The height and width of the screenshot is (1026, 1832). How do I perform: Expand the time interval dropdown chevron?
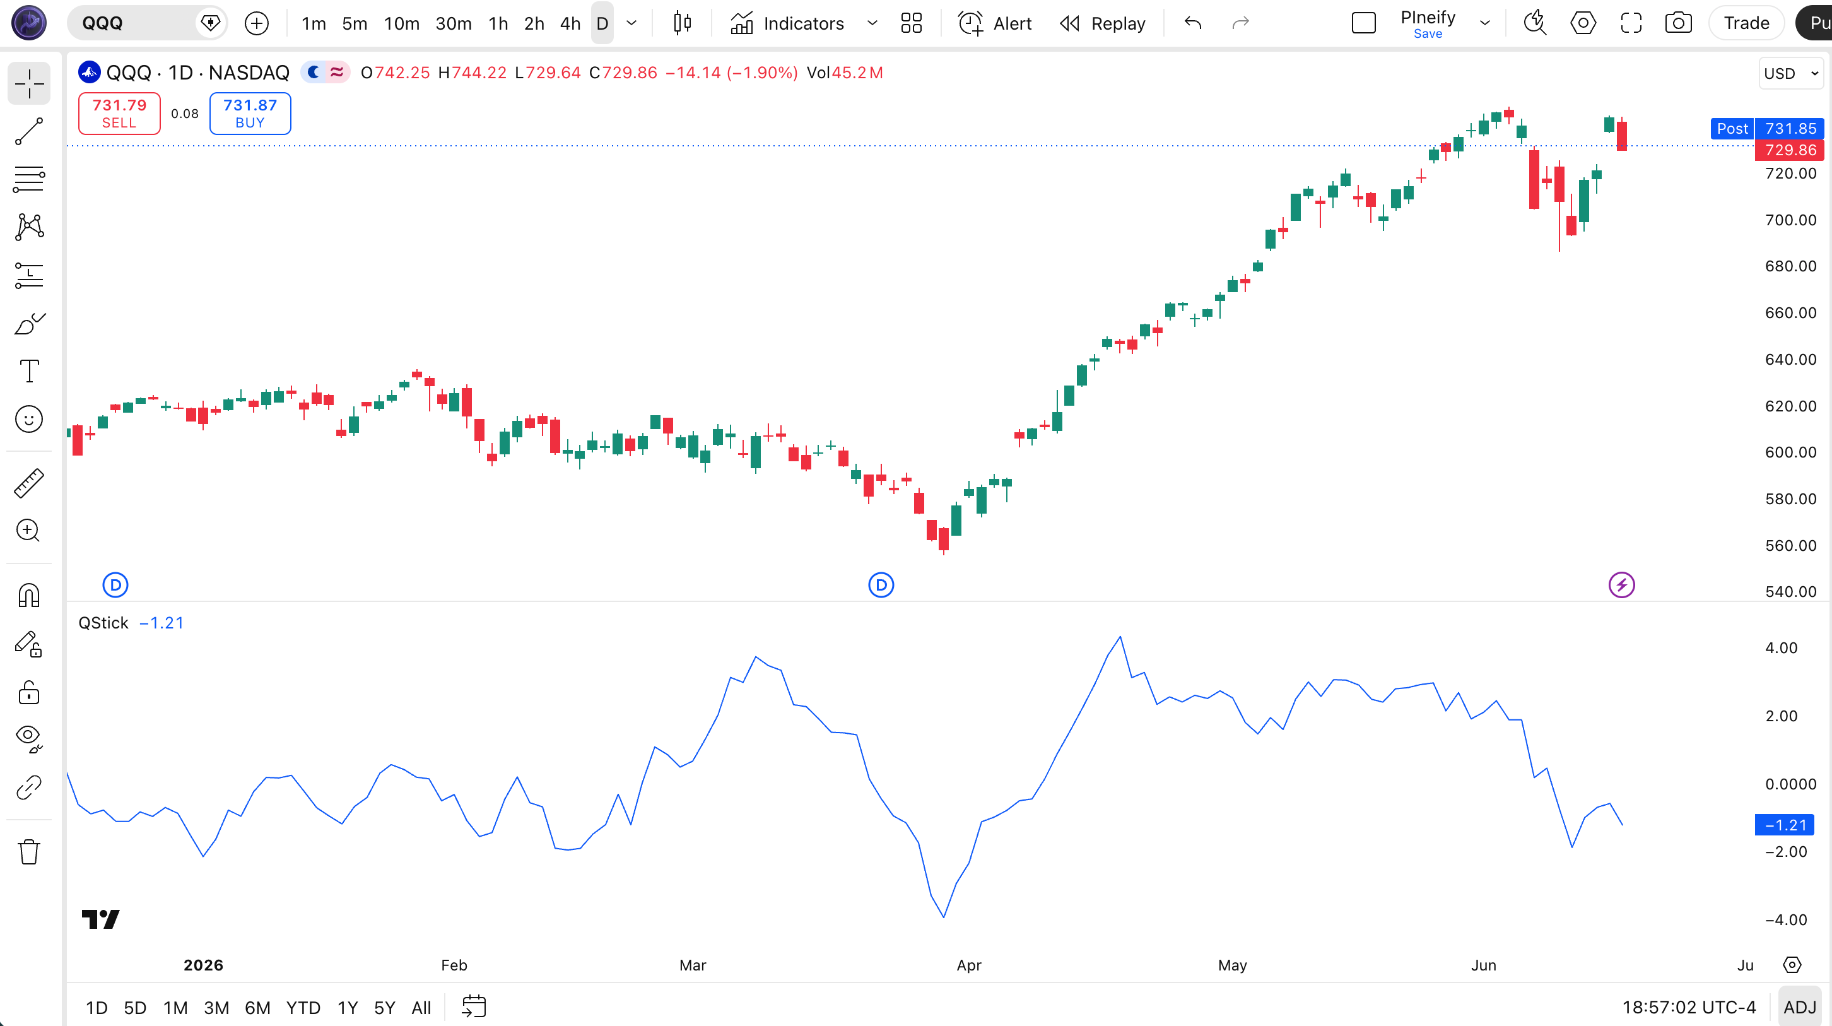(x=631, y=23)
